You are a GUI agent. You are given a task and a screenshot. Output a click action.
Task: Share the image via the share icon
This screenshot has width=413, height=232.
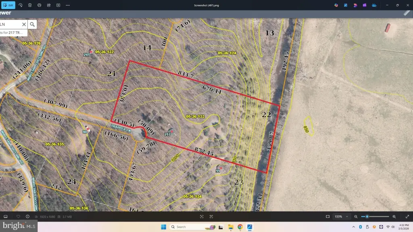[49, 5]
